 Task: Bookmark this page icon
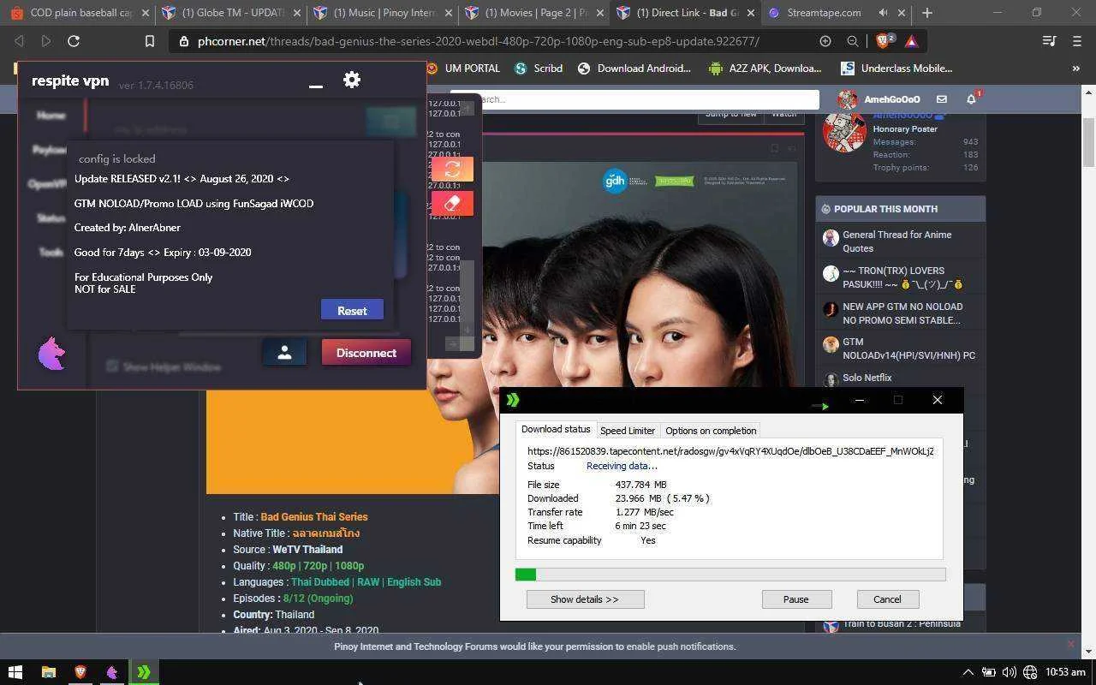(149, 41)
